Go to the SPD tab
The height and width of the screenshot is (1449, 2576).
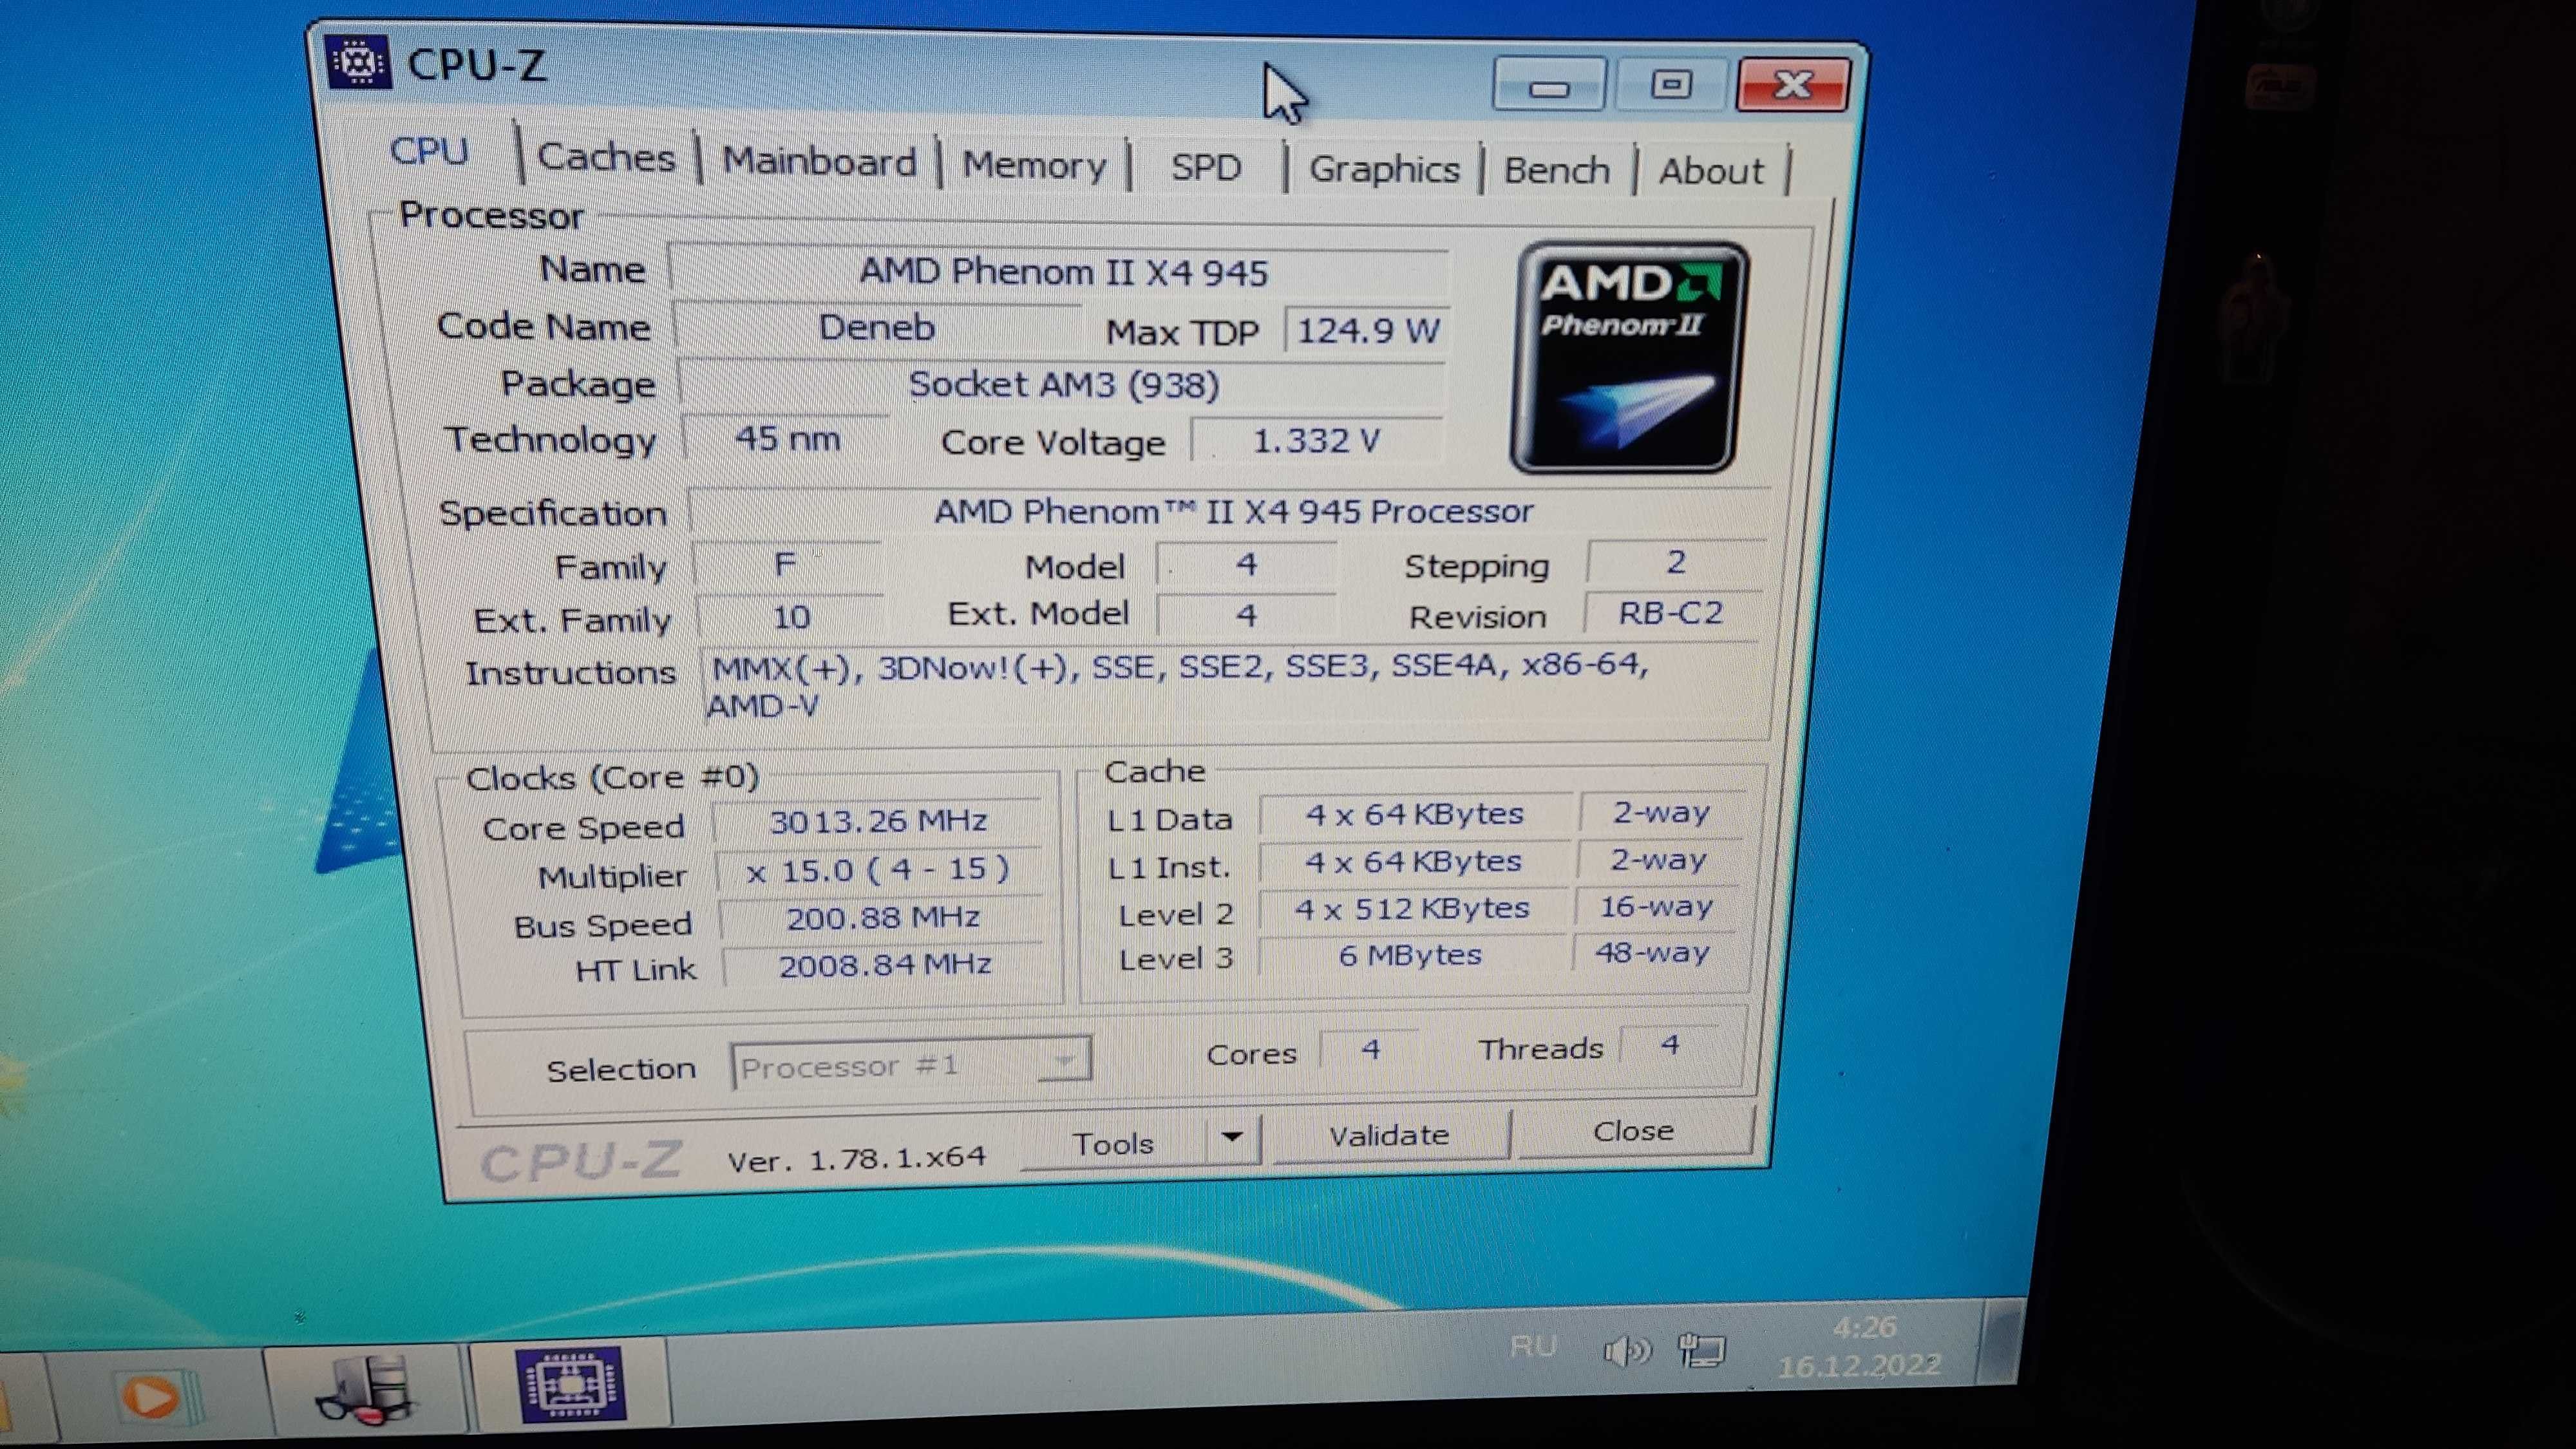point(1206,167)
